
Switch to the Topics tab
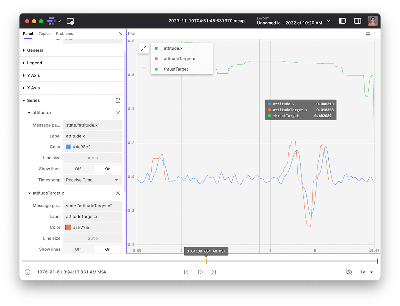coord(45,34)
